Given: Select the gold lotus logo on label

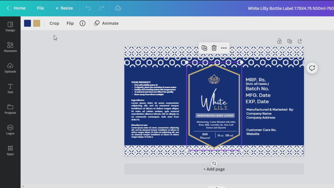Looking at the screenshot, I should [214, 79].
